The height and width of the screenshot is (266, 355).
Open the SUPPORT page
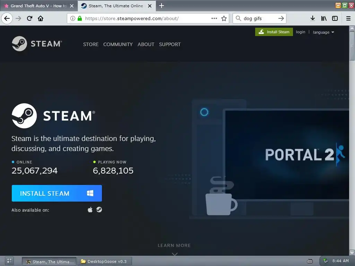[170, 44]
